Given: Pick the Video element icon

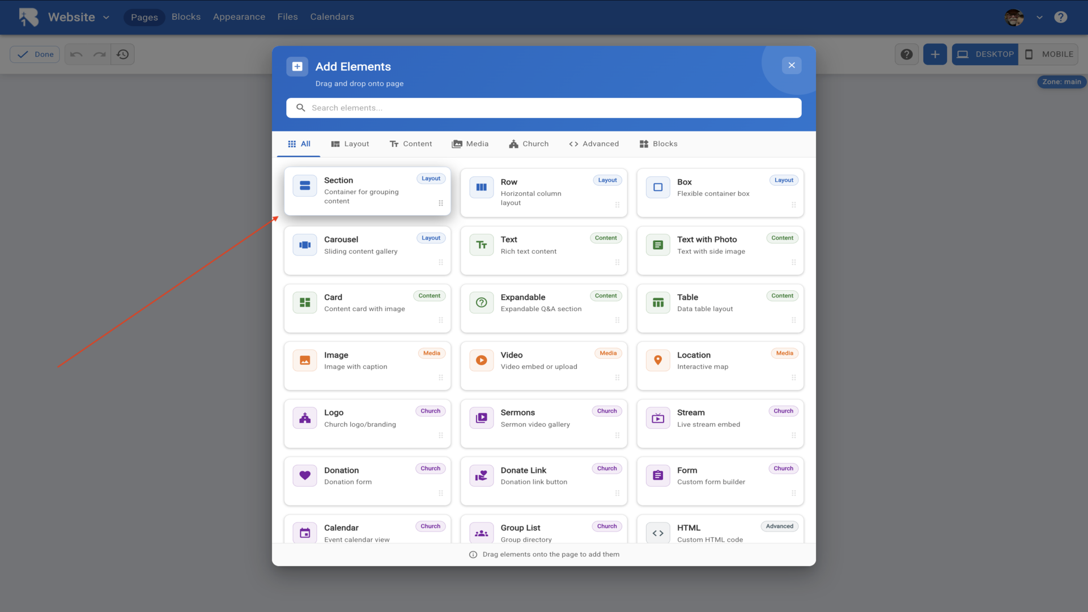Looking at the screenshot, I should point(481,360).
